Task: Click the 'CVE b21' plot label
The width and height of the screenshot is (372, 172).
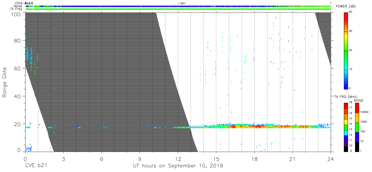Action: coord(36,166)
